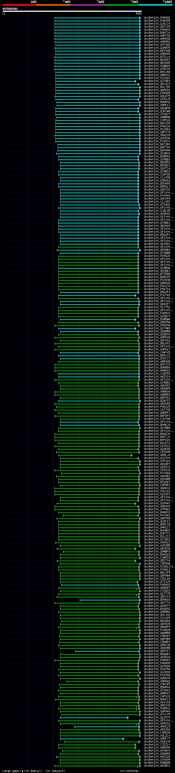Select hit label UniRef100_P48494
The height and width of the screenshot is (773, 175).
pos(157,93)
